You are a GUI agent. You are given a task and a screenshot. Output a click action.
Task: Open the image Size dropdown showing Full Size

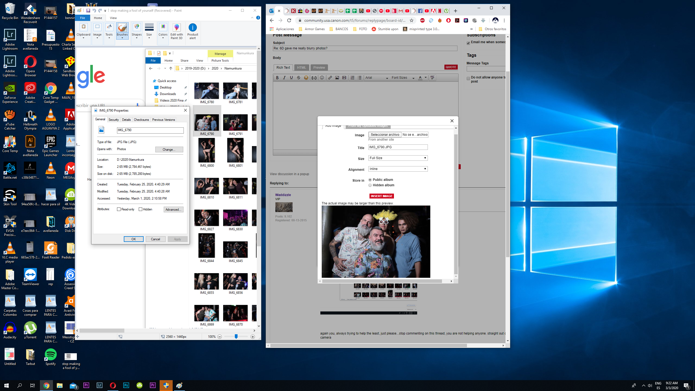(x=398, y=158)
